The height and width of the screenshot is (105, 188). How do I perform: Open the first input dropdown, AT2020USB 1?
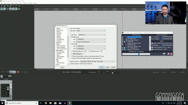point(91,39)
